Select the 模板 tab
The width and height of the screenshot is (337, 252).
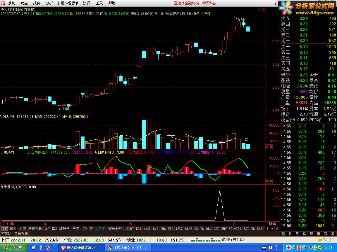coord(13,229)
